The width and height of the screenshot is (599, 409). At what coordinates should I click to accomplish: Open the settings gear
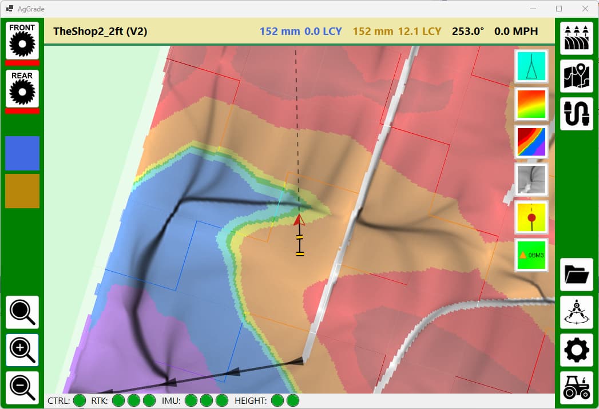[576, 350]
